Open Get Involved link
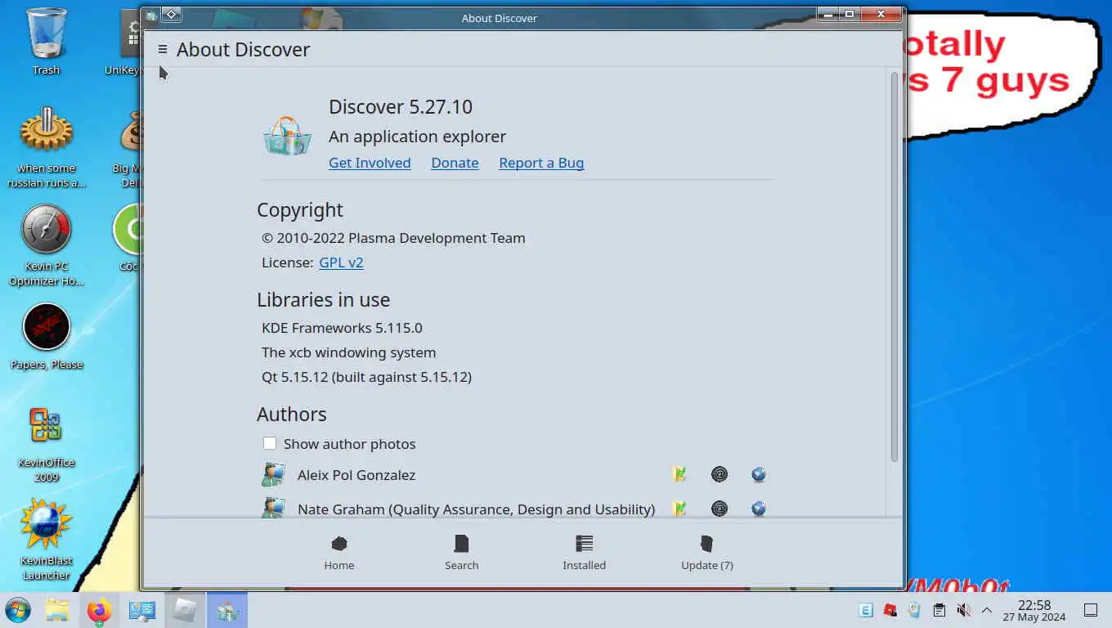 [x=370, y=163]
